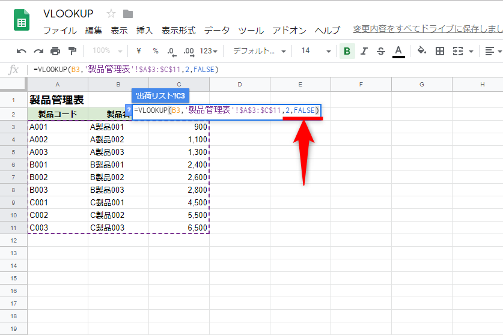Screen dimensions: 503x335
Task: Click the merge cells icon
Action: coord(458,51)
